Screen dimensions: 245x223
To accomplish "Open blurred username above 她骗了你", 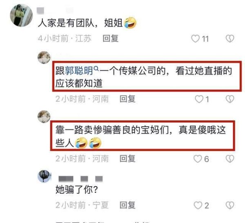I will coord(80,179).
